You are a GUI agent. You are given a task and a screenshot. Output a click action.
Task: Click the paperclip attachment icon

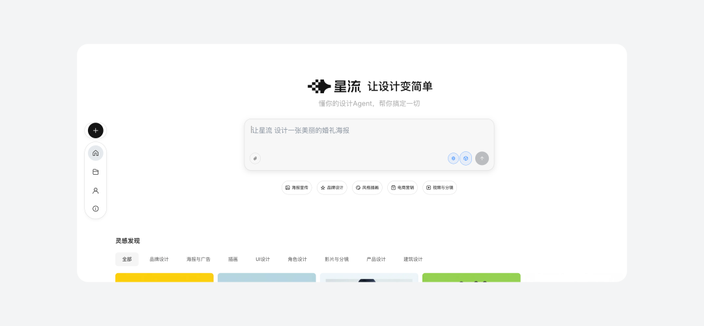point(255,158)
